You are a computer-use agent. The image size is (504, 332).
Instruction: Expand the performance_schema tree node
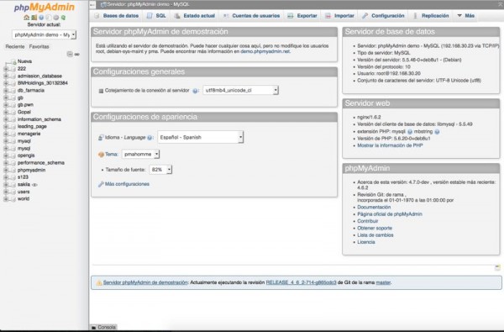coord(6,163)
